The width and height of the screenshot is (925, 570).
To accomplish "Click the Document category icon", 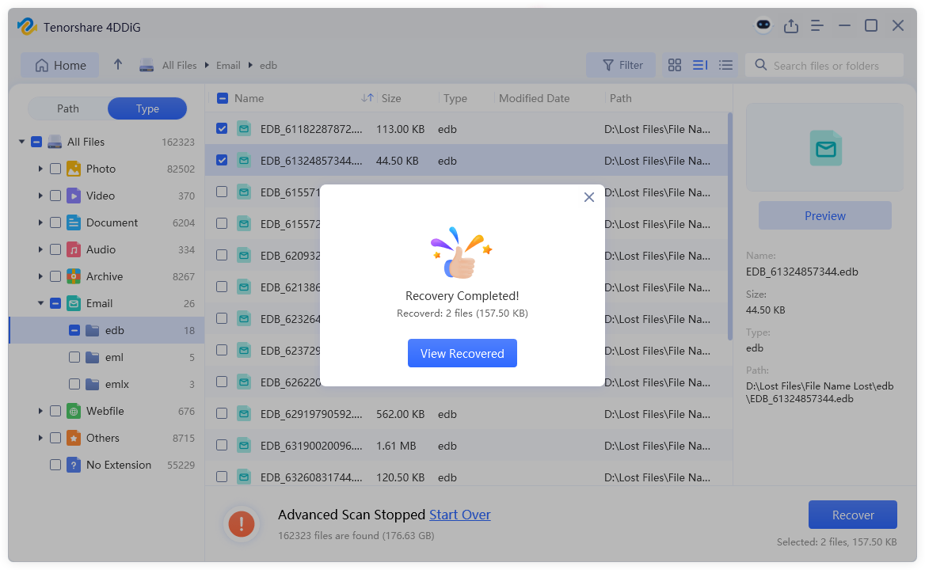I will 74,222.
